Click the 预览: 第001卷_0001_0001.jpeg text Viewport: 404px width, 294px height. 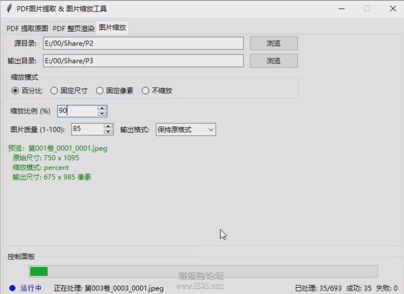[57, 148]
